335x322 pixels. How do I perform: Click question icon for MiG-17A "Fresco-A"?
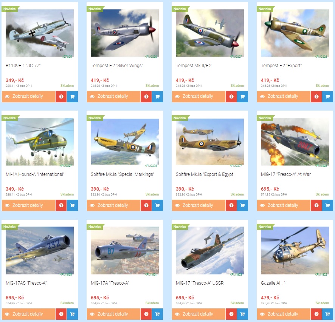point(146,314)
